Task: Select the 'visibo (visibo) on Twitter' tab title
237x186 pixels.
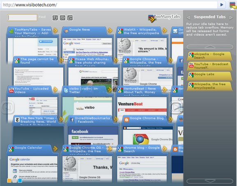Action: click(x=83, y=90)
